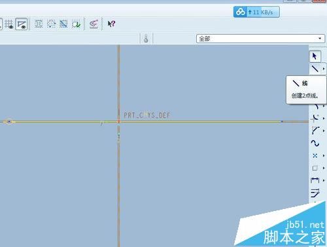Select the use-edge square tool
Viewport: 327px width, 247px height.
[x=315, y=168]
